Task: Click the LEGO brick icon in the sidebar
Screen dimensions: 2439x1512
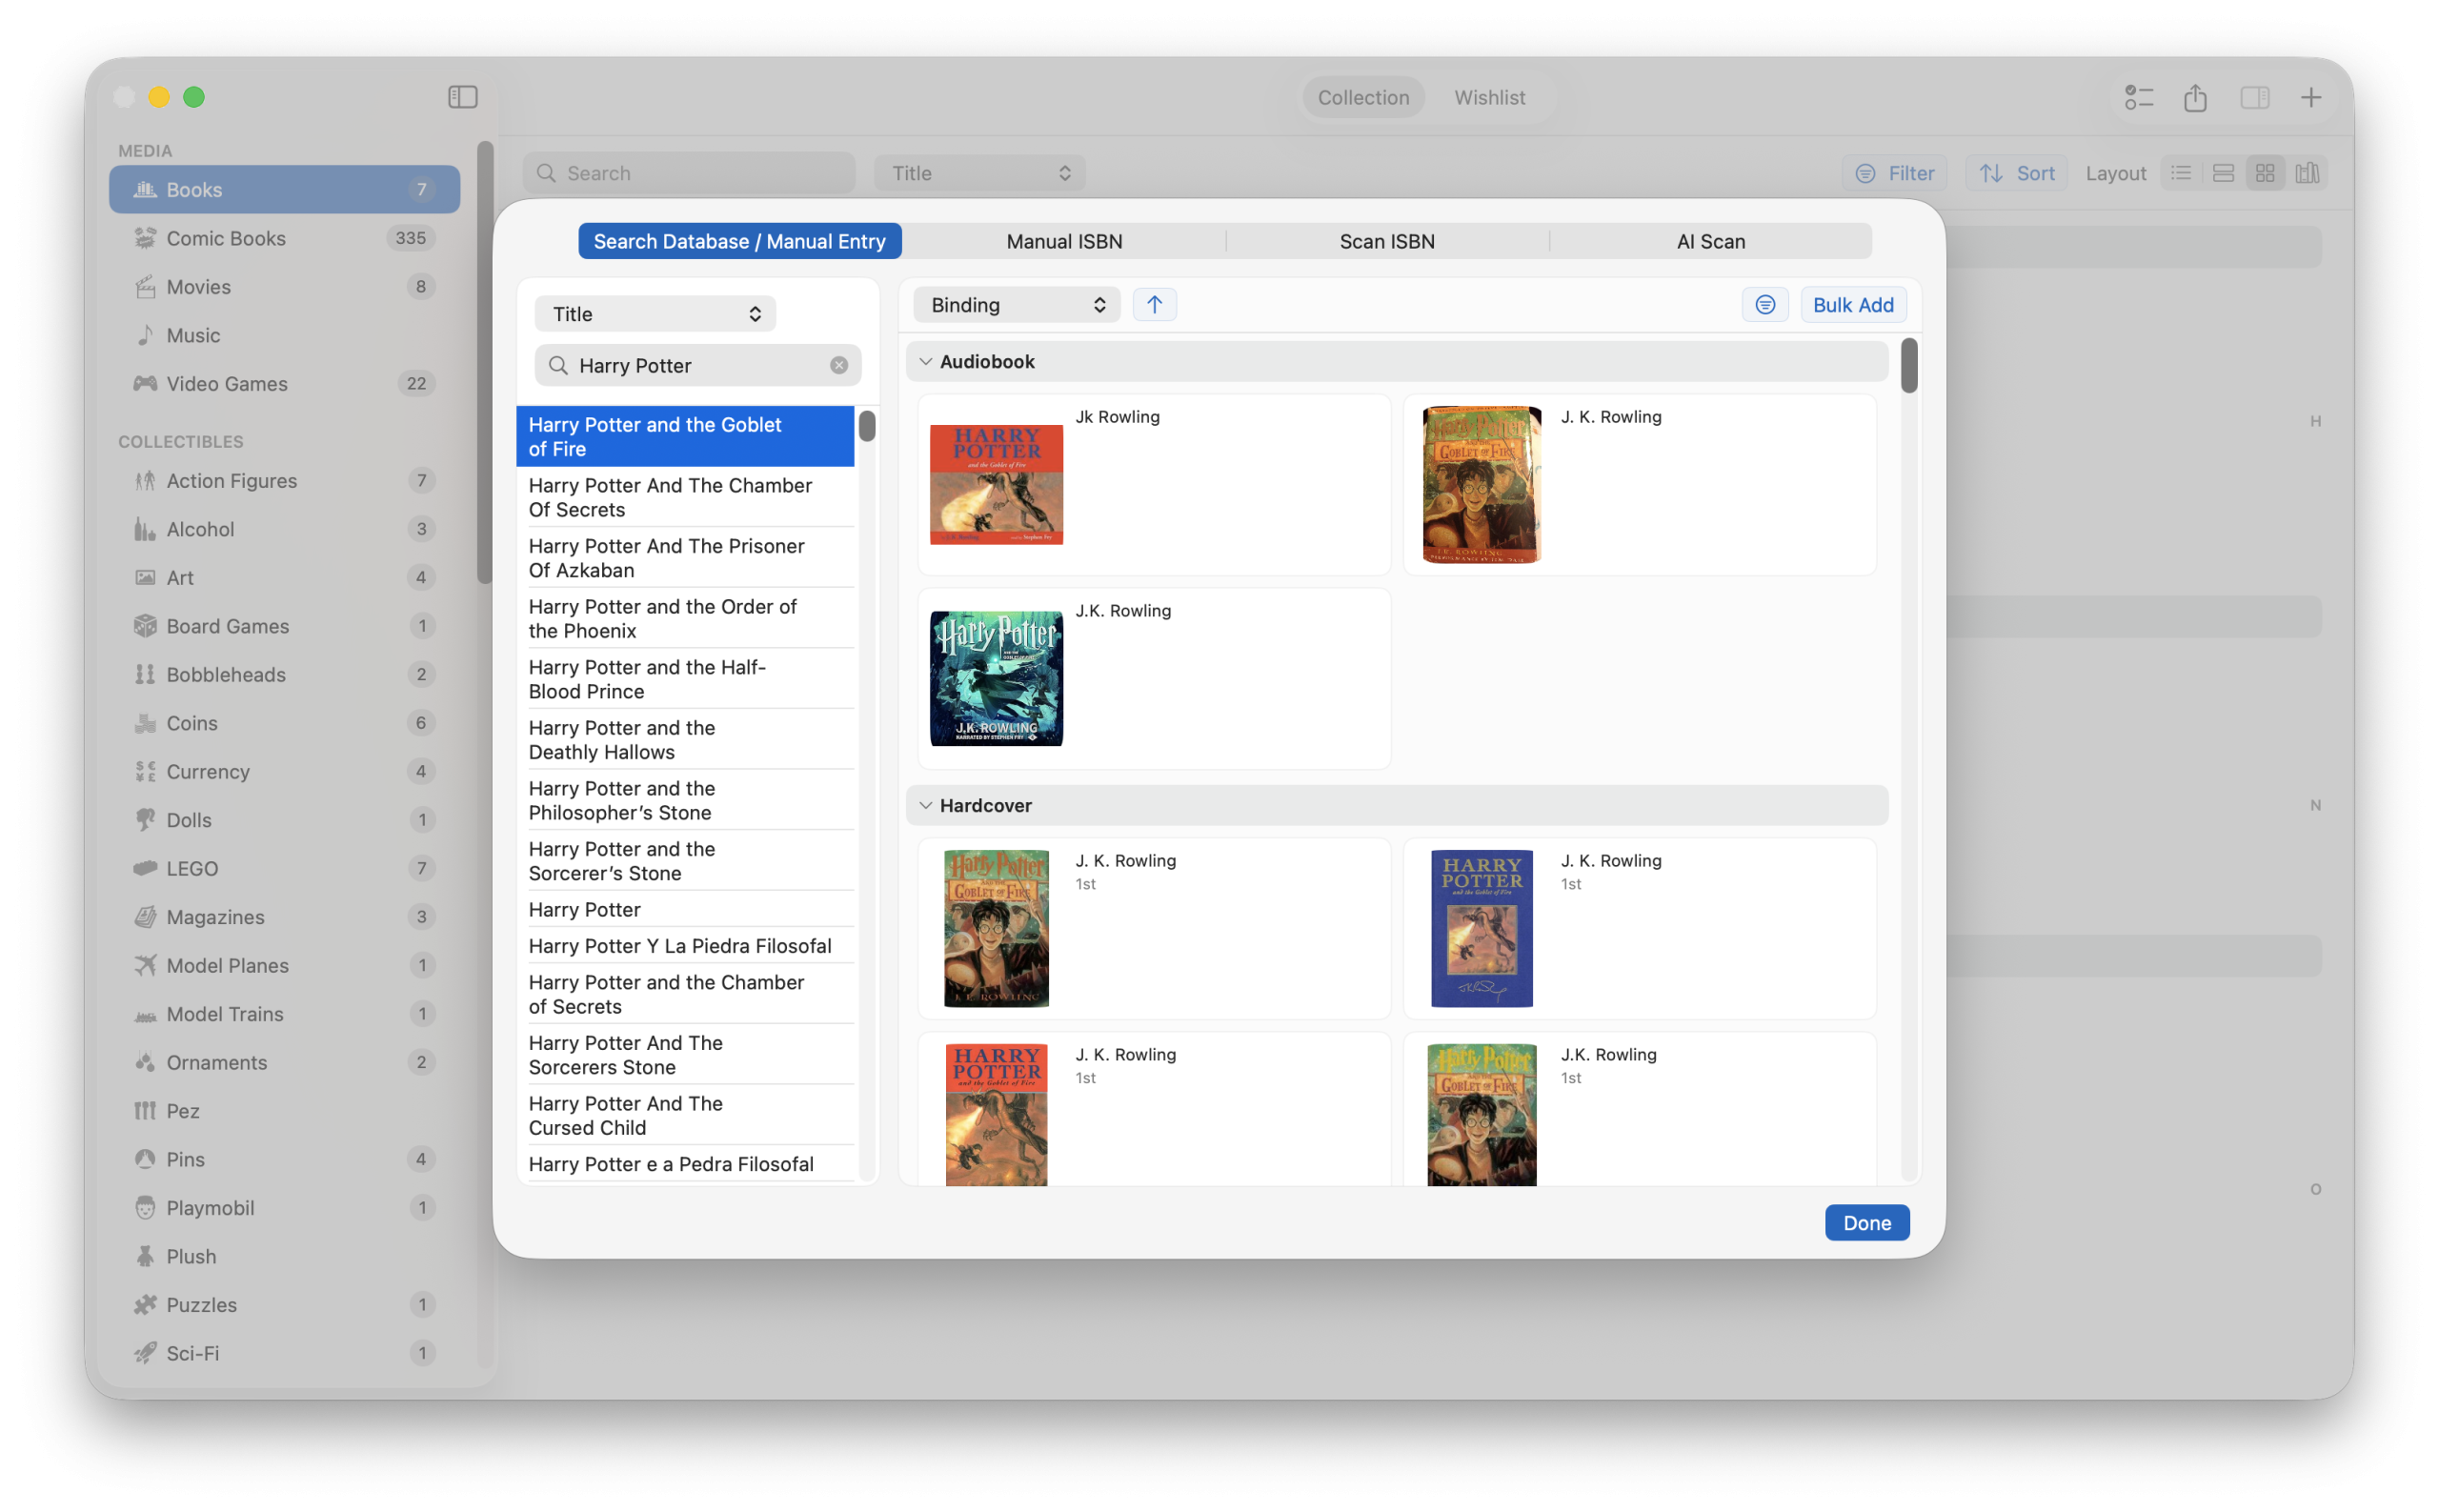Action: pos(145,868)
